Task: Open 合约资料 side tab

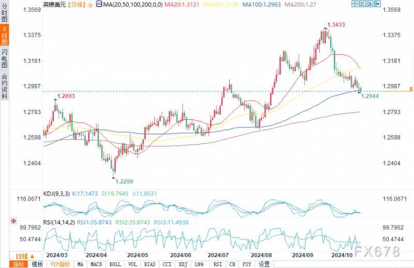Action: (4, 86)
